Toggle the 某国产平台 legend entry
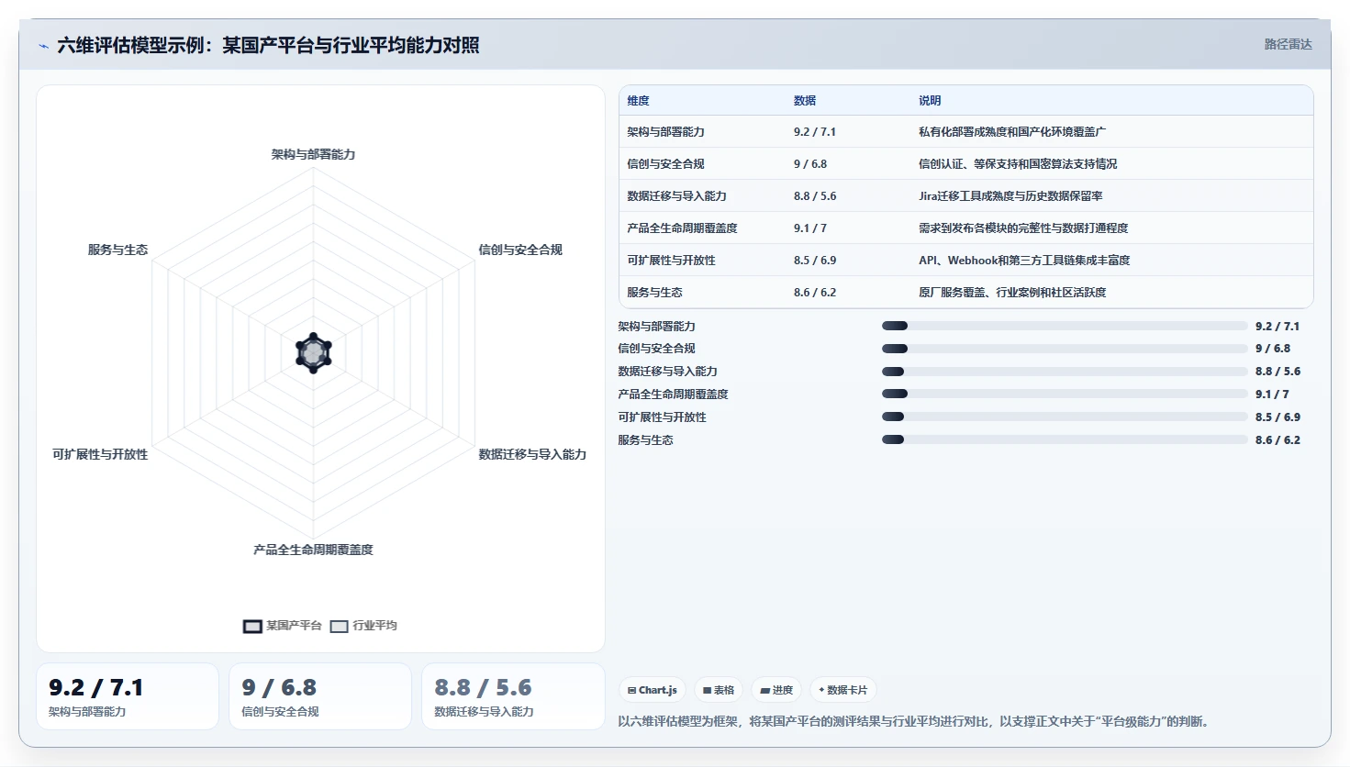The width and height of the screenshot is (1350, 767). click(x=283, y=626)
